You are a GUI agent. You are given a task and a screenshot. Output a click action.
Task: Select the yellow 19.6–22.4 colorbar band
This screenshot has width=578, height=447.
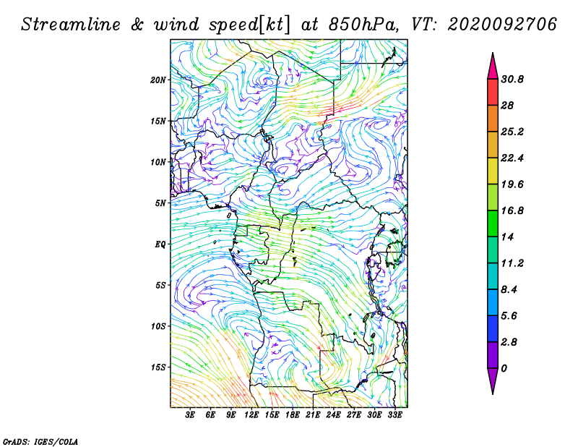coord(493,171)
